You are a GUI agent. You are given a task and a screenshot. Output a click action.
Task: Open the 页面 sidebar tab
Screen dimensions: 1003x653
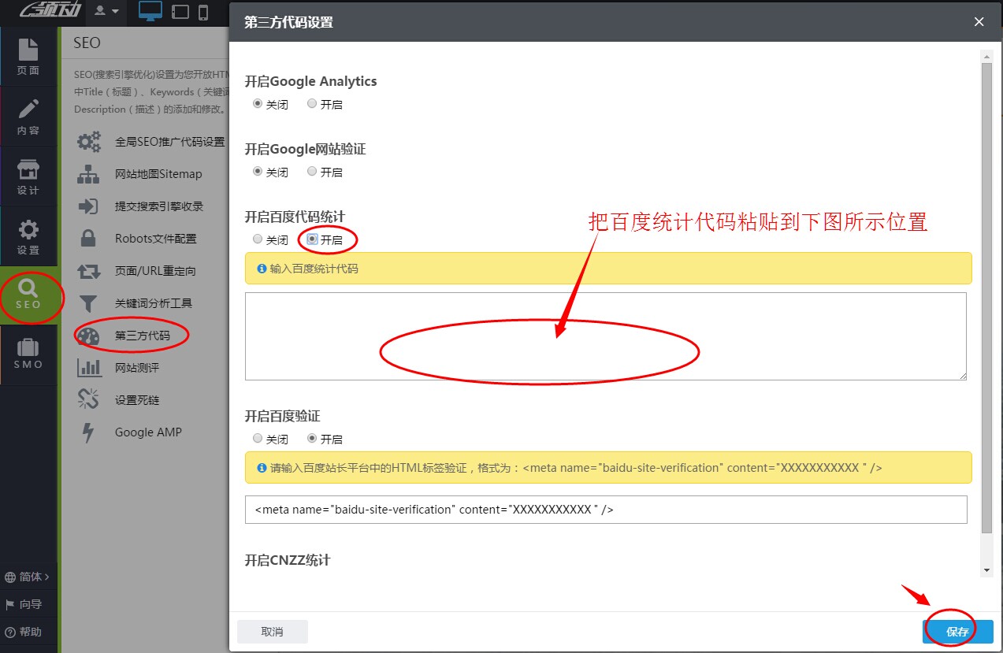28,55
